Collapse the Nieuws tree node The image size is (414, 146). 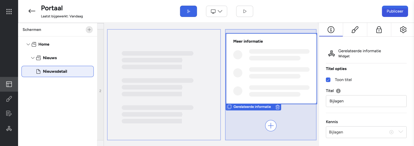(32, 58)
